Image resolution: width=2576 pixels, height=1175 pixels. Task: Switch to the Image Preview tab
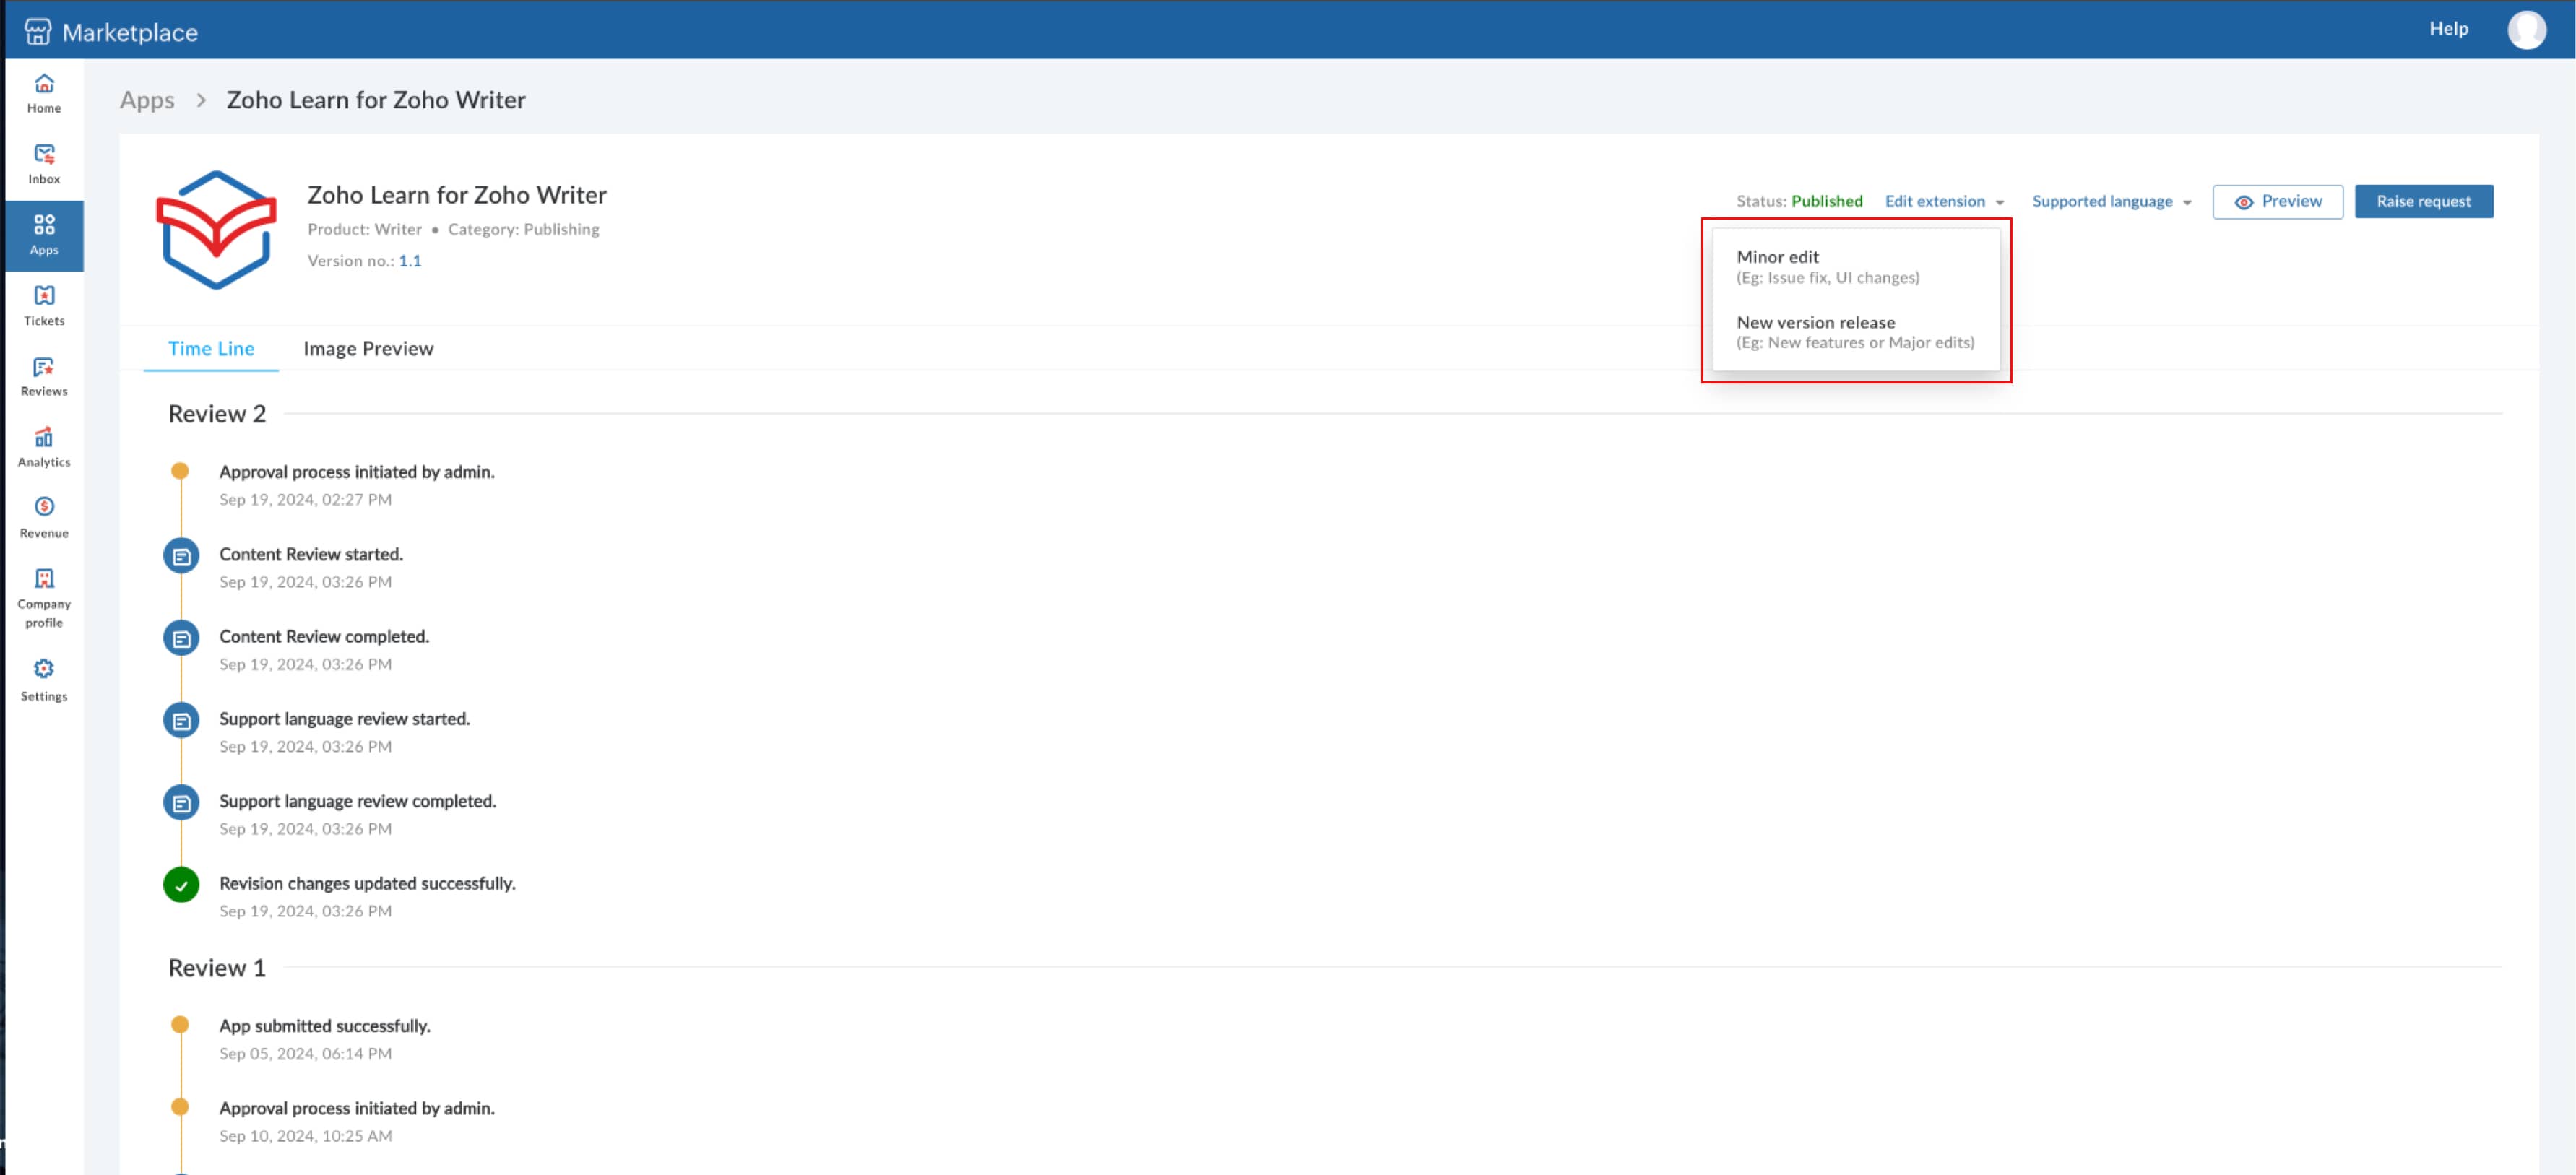[368, 348]
